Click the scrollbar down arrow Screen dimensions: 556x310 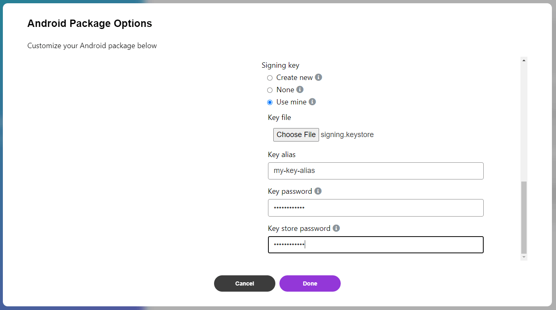coord(524,257)
